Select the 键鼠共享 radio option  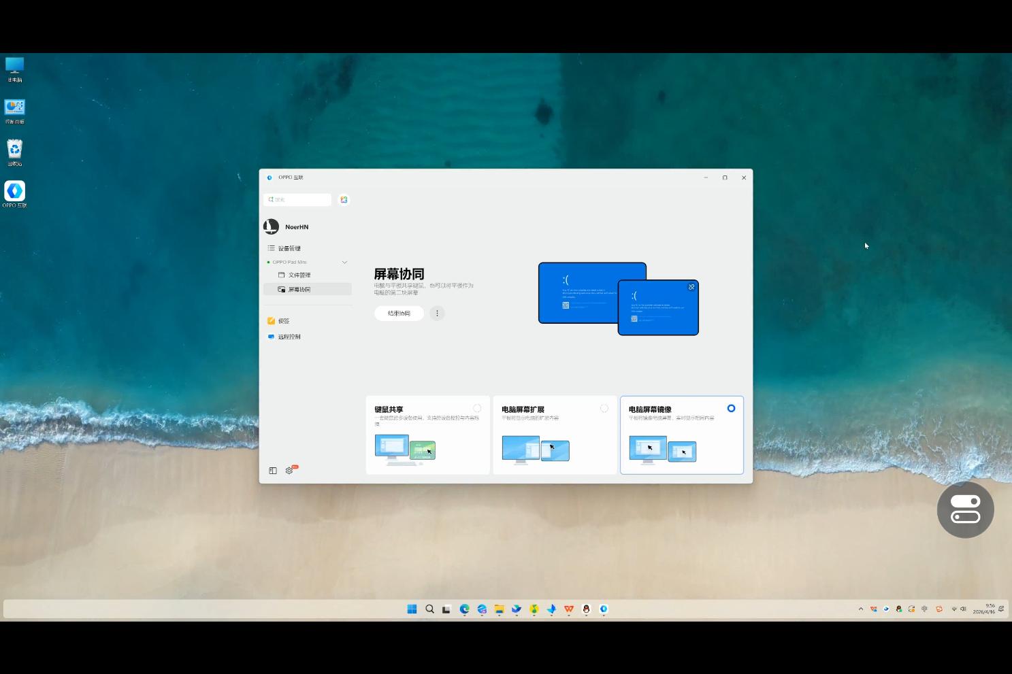477,409
